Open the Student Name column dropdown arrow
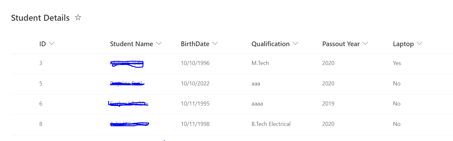453x141 pixels. (x=159, y=44)
